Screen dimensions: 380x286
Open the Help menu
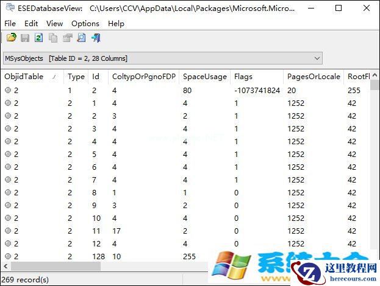click(x=116, y=24)
